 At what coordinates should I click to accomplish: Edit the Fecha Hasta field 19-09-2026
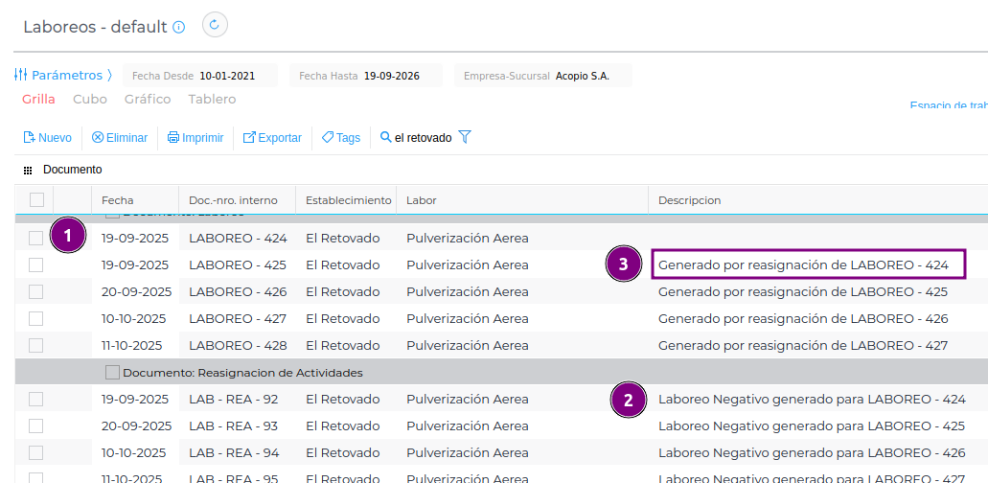click(x=366, y=76)
